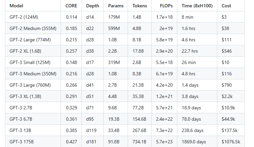
Task: Select the GPT-2 Medium (355M) cell
Action: pos(33,28)
